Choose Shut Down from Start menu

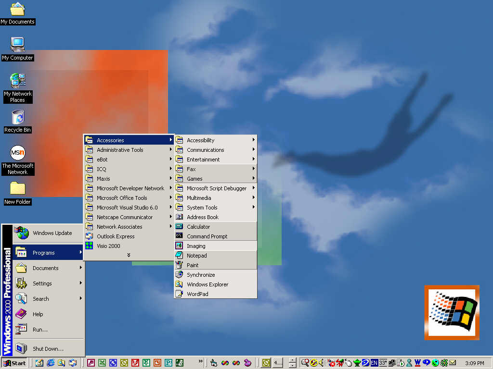48,349
